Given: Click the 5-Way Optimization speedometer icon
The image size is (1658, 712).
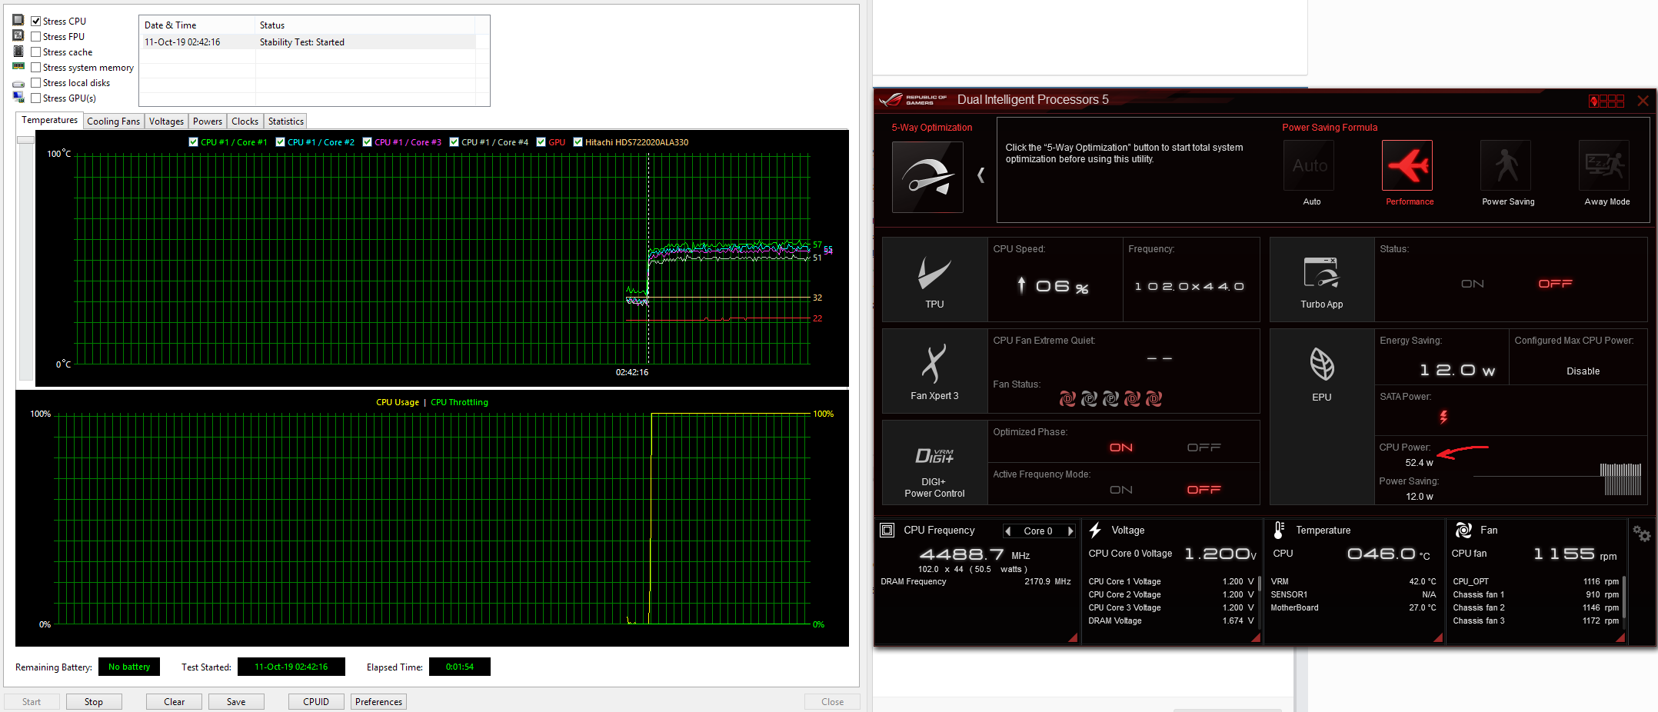Looking at the screenshot, I should pos(927,177).
